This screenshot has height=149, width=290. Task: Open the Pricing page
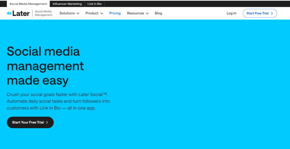point(115,13)
